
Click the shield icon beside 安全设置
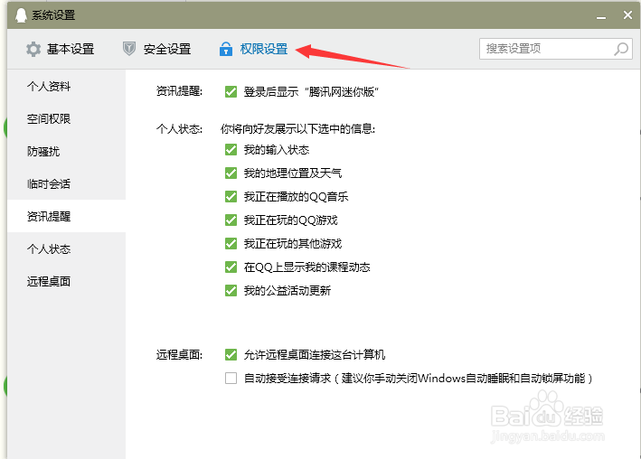pos(129,49)
